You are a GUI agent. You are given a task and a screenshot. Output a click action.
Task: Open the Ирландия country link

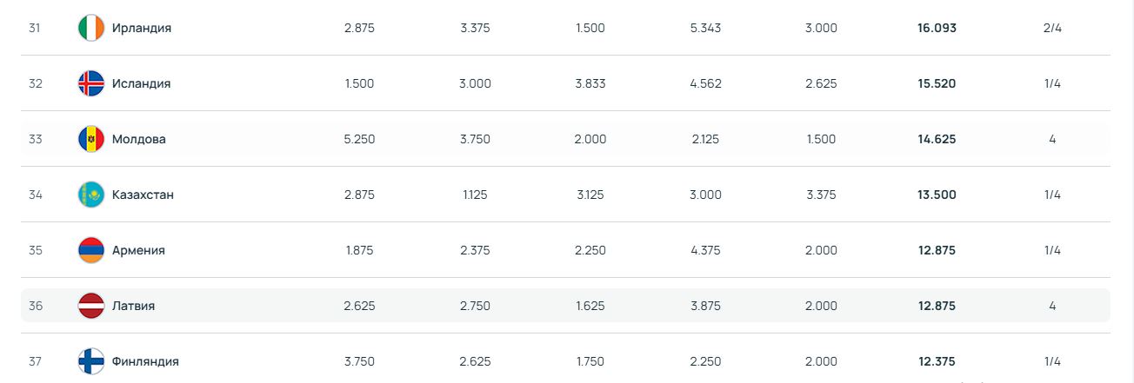coord(142,28)
